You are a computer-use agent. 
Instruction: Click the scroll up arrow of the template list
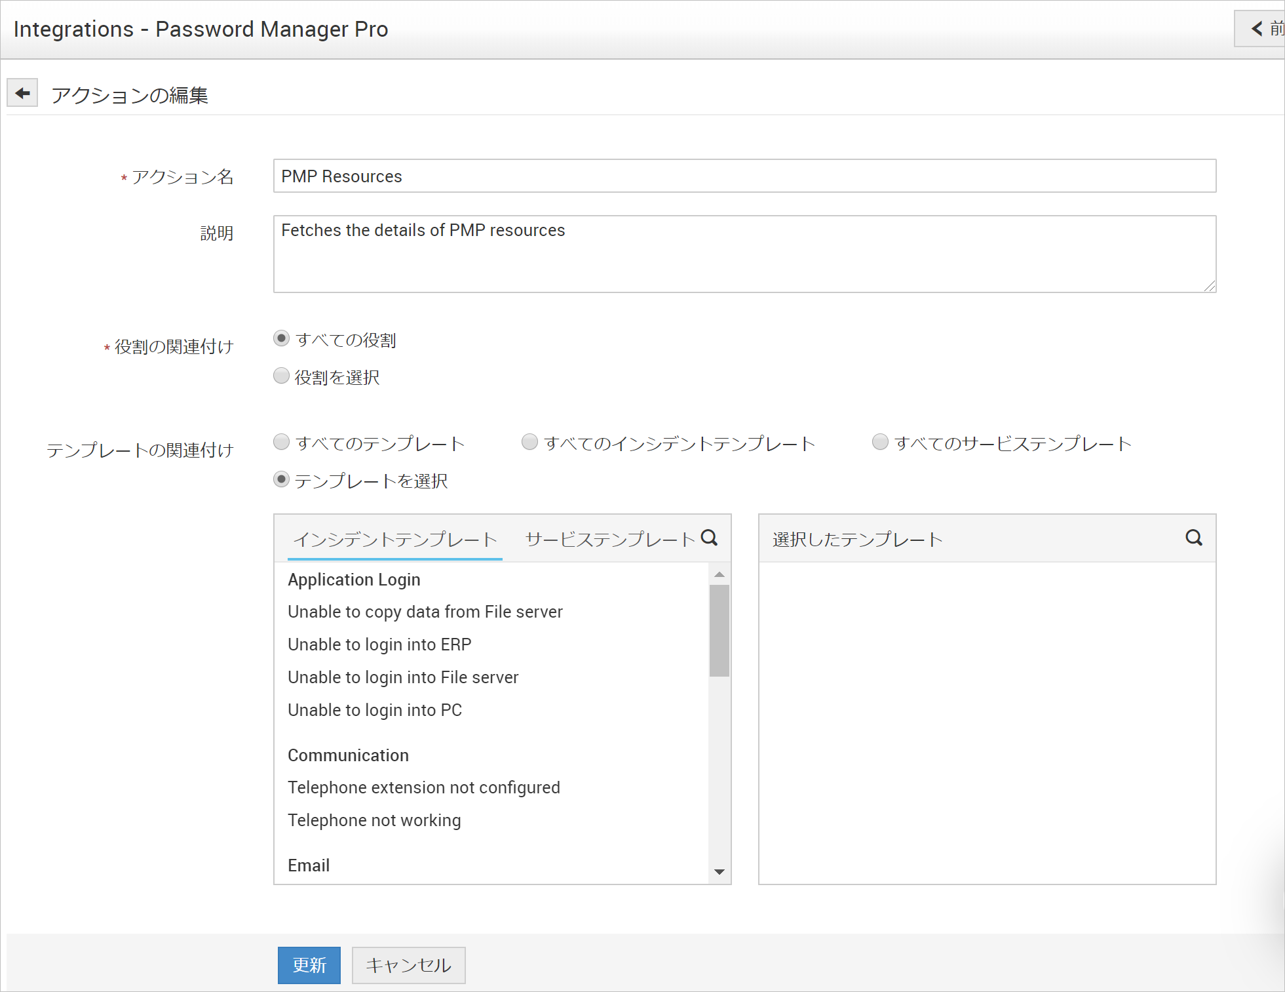[x=719, y=574]
